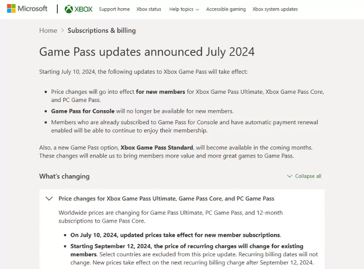Click the What's changing heading
364x269 pixels.
tap(64, 176)
